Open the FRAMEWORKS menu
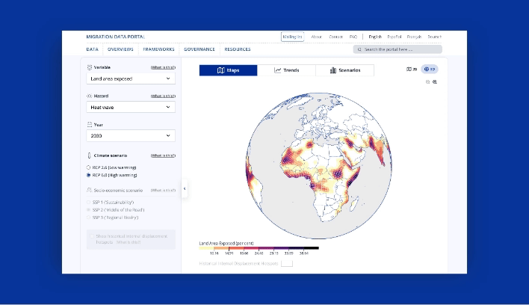This screenshot has height=305, width=529. (x=158, y=49)
